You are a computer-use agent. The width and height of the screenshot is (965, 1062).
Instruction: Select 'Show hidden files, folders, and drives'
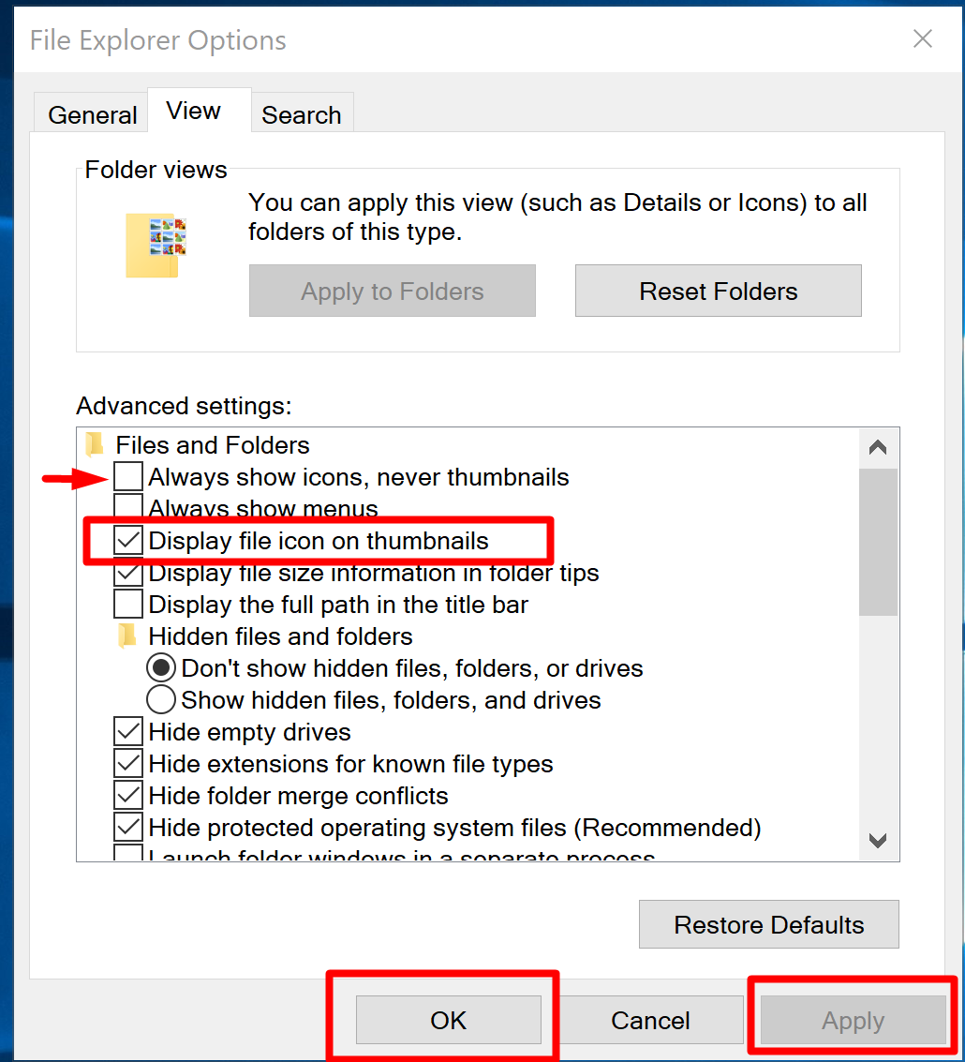(x=160, y=699)
